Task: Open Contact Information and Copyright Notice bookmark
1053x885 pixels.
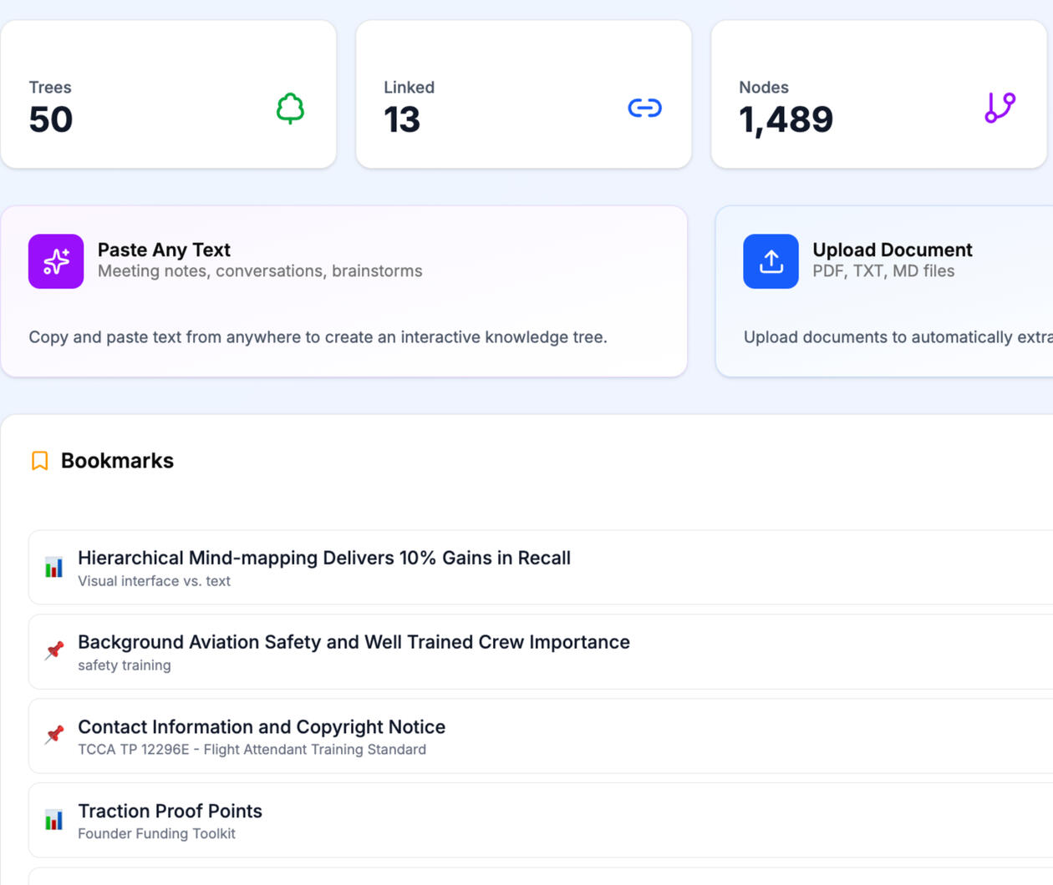Action: [x=541, y=736]
